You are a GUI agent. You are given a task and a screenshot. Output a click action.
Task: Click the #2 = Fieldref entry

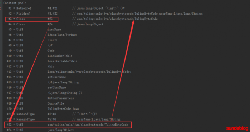[x=106, y=14]
